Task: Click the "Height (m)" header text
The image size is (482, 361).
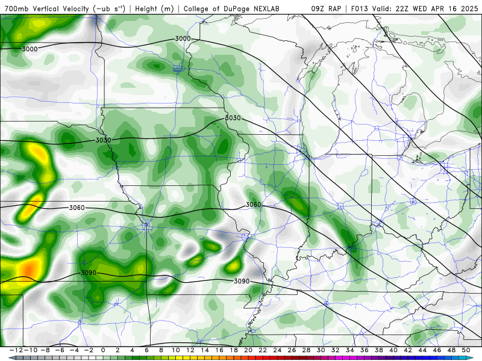Action: click(154, 9)
